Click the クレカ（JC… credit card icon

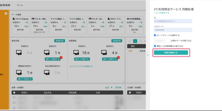tap(90, 19)
